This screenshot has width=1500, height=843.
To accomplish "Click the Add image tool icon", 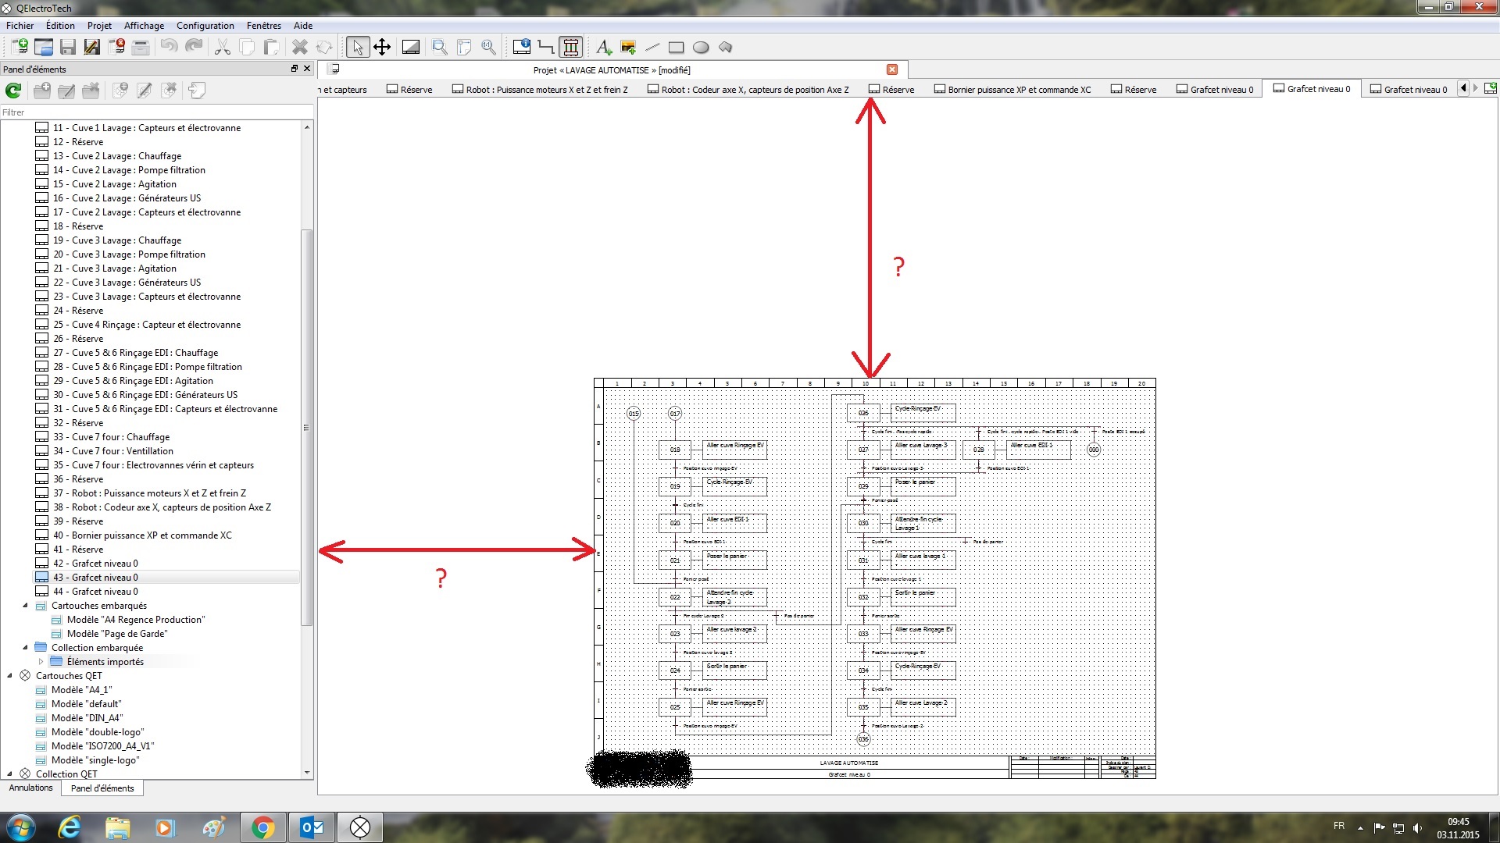I will click(x=628, y=47).
